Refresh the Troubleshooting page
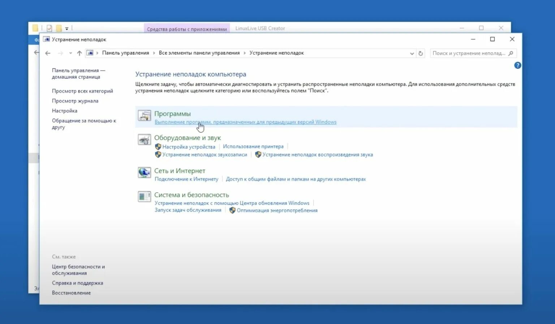The width and height of the screenshot is (555, 324). (x=421, y=53)
